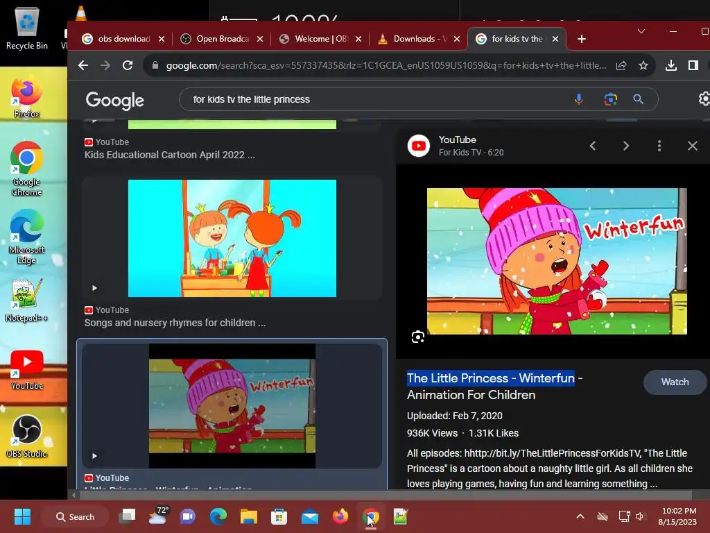
Task: Go back using the browser back arrow
Action: [x=83, y=65]
